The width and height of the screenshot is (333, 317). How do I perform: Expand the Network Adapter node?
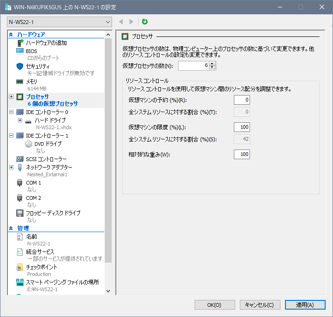point(12,167)
